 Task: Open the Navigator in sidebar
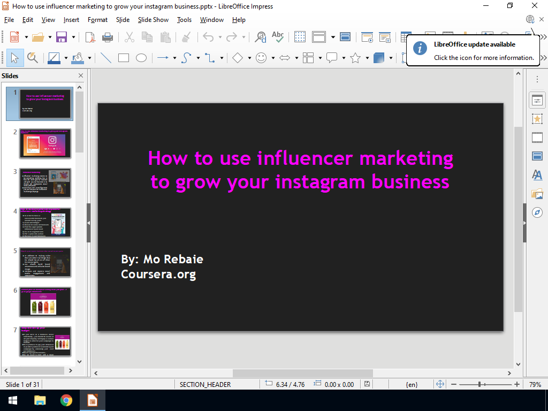537,212
